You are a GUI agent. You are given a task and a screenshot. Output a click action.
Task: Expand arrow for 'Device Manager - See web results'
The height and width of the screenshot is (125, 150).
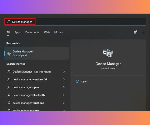tap(64, 72)
